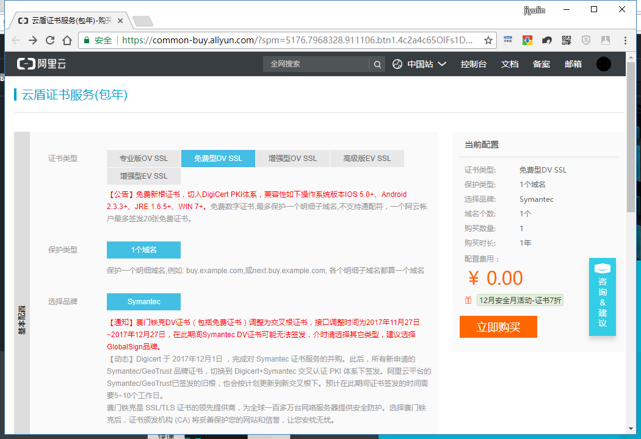Open 控制台 in top navigation
The width and height of the screenshot is (641, 439).
pyautogui.click(x=473, y=64)
